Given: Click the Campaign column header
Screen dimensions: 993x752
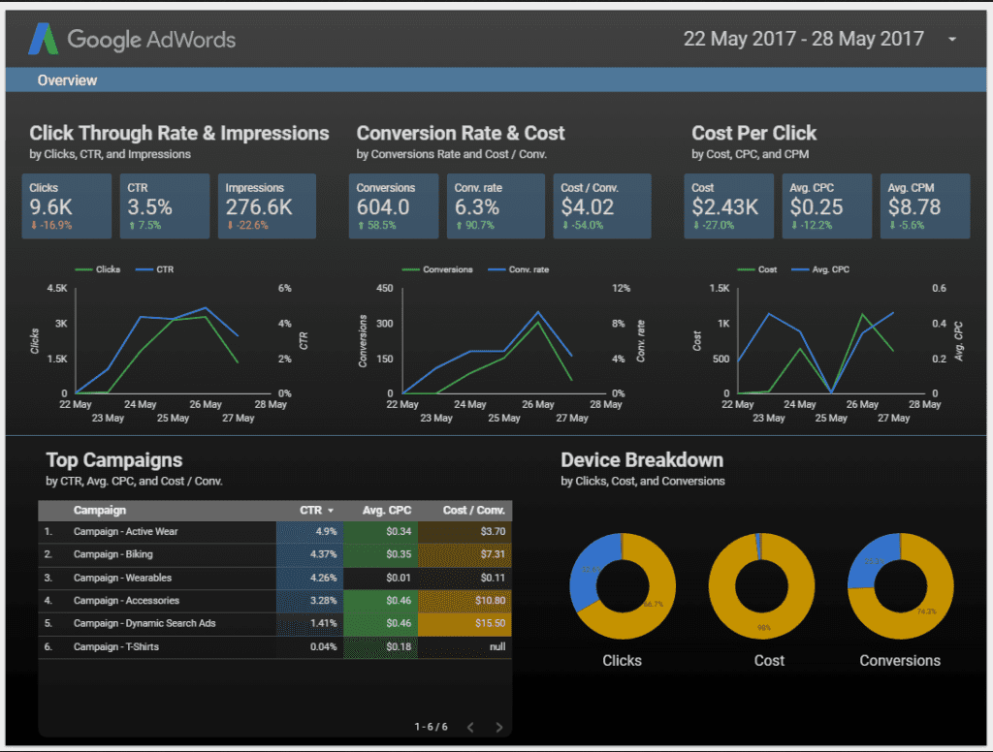Looking at the screenshot, I should click(99, 510).
